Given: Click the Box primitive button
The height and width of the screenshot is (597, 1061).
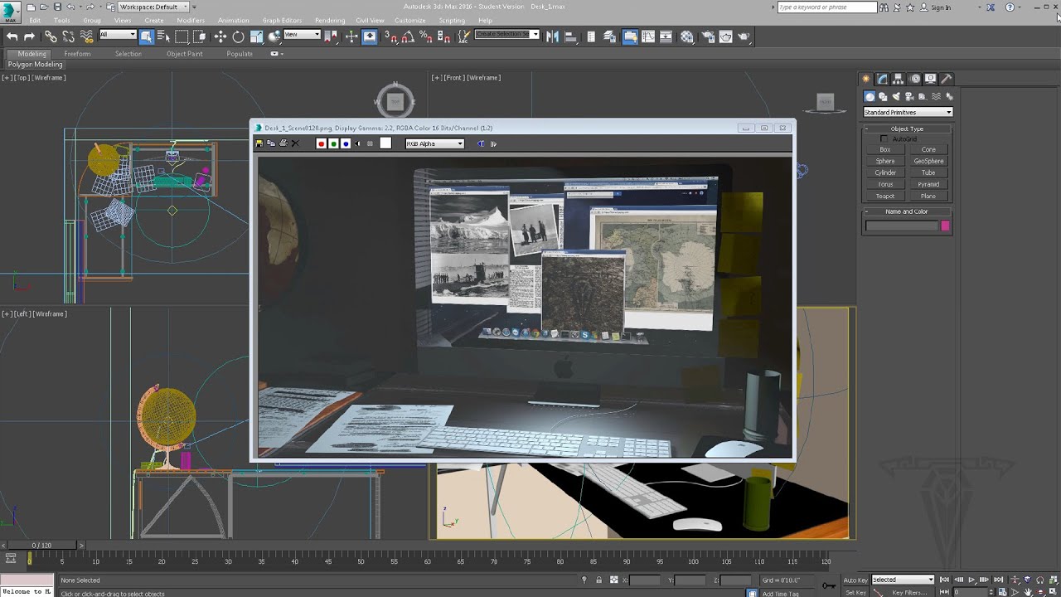Looking at the screenshot, I should [885, 149].
